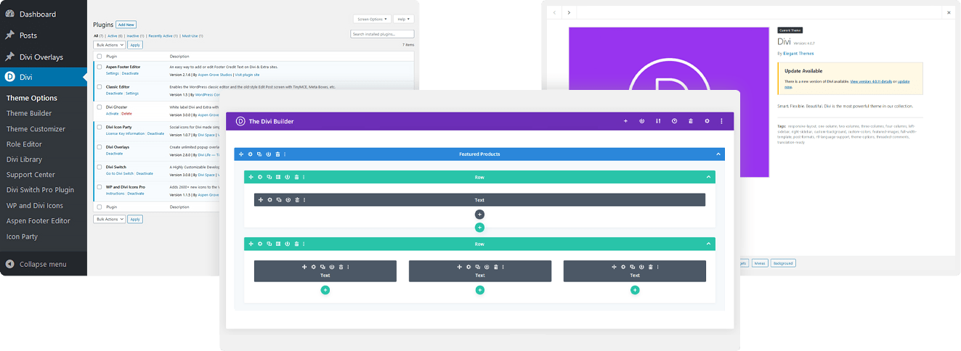Open settings gear on full-width Text module
961x351 pixels.
(269, 199)
